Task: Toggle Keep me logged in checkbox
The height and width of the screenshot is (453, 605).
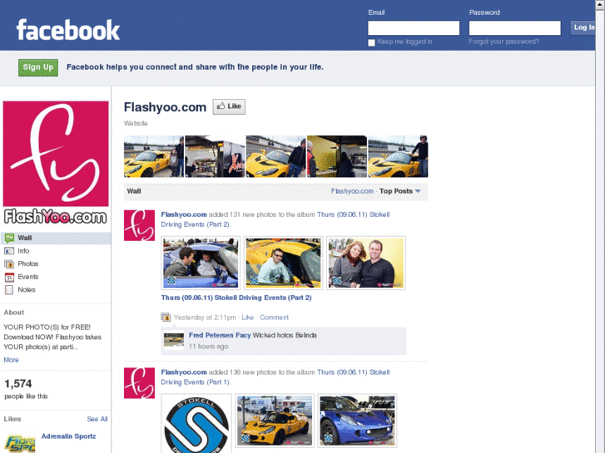Action: click(x=371, y=42)
